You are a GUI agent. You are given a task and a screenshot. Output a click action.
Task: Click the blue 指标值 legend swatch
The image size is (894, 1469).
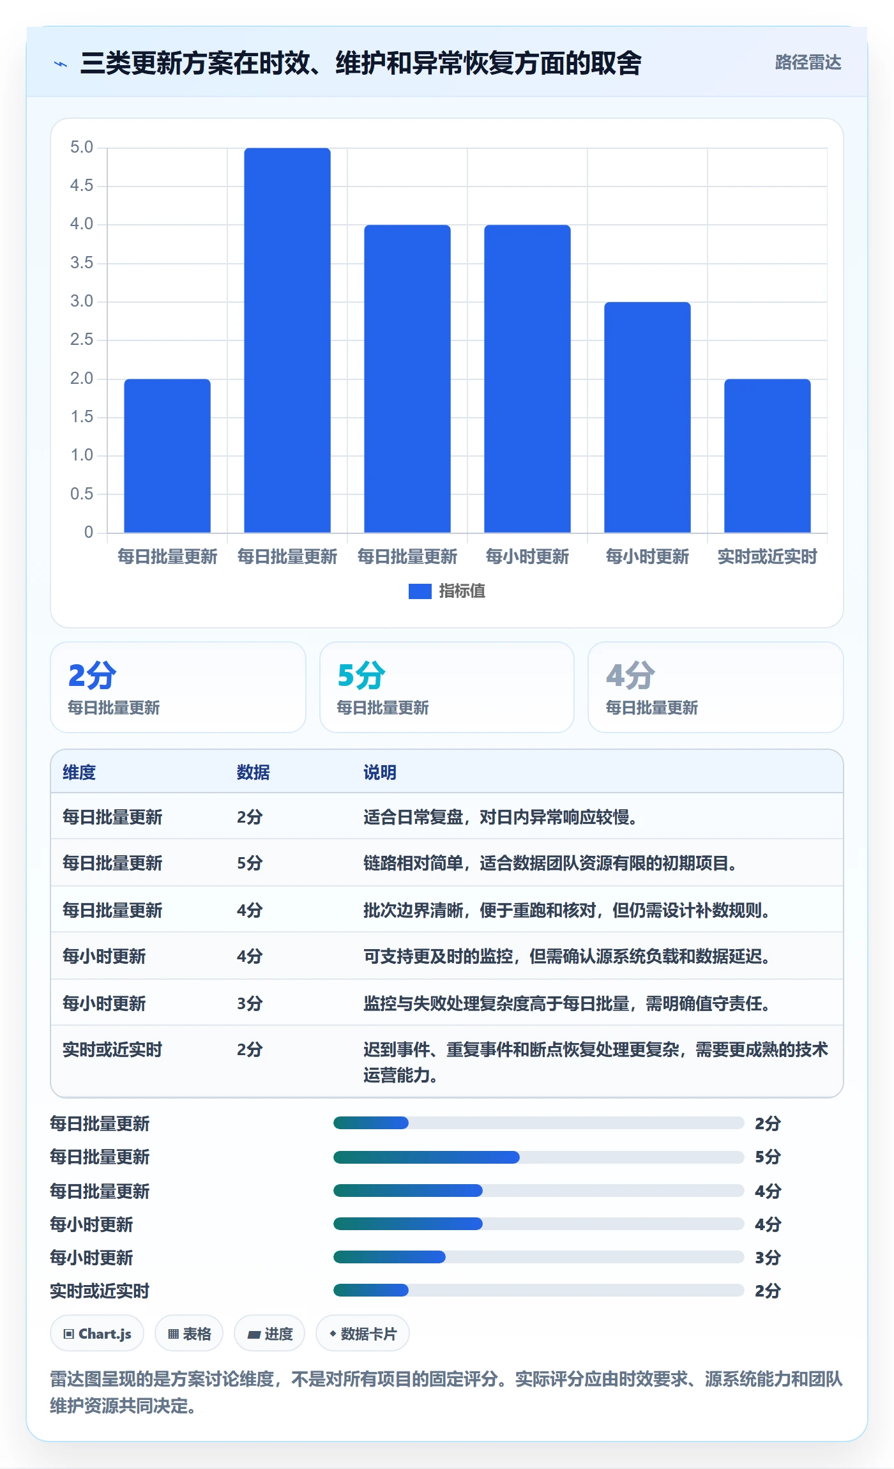coord(420,591)
